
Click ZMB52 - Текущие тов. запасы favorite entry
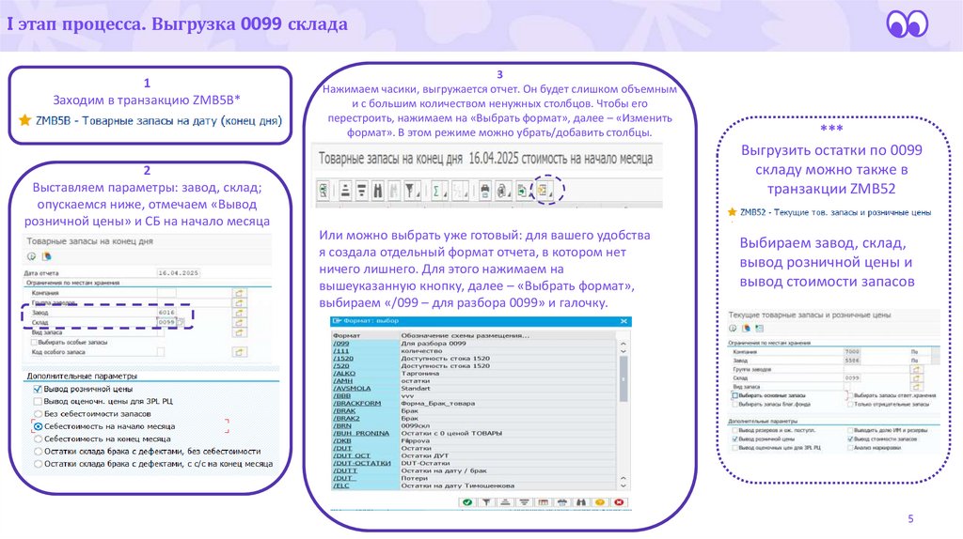tap(835, 212)
